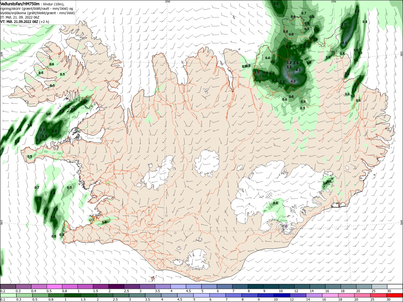The image size is (403, 302).
Task: Select rain-scale swatch beginning at 2.5
Action: [121, 295]
